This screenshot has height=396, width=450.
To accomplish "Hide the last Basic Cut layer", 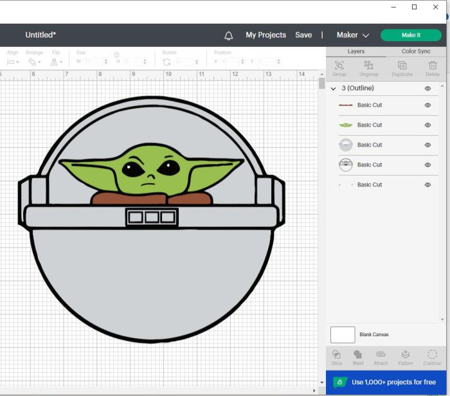I will [428, 184].
